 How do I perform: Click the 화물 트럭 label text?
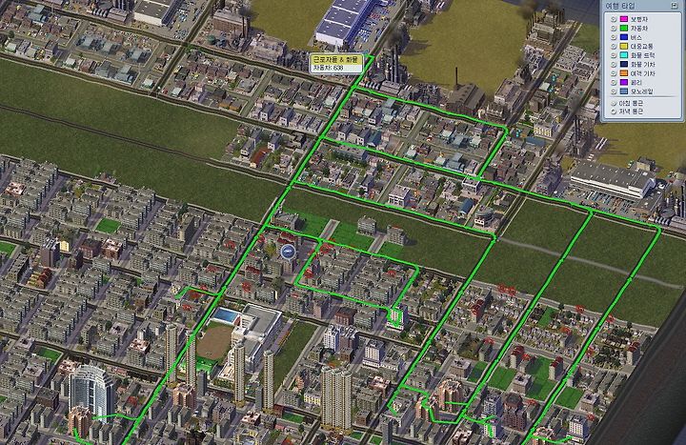tap(643, 55)
